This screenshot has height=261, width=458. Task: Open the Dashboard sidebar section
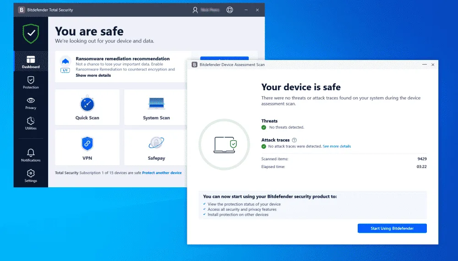(31, 62)
